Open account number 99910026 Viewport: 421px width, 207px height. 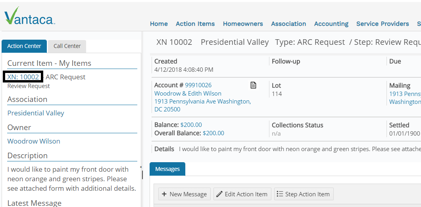click(198, 85)
